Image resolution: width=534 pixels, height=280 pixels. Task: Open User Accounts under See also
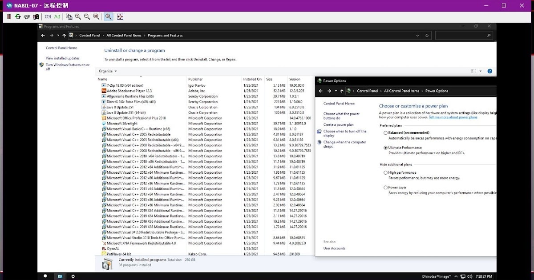coord(334,248)
